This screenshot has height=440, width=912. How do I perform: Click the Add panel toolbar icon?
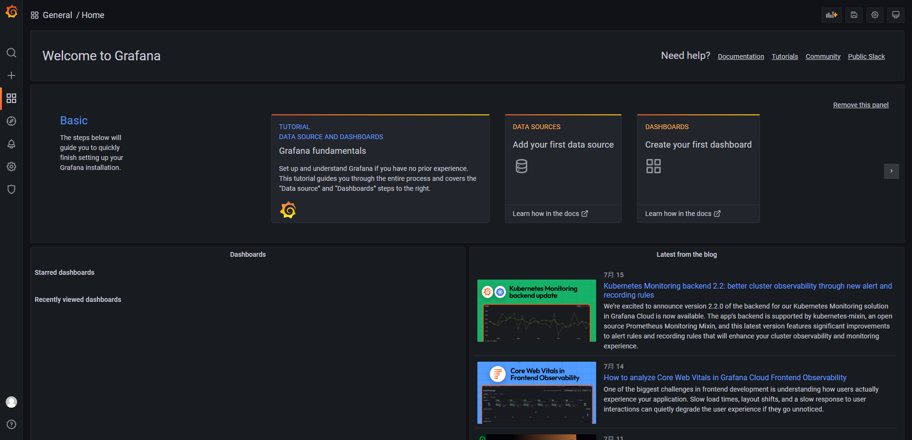[x=831, y=15]
